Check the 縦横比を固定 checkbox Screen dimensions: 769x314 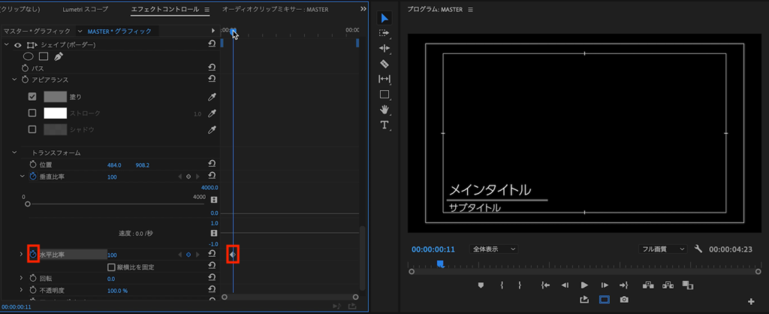(111, 267)
